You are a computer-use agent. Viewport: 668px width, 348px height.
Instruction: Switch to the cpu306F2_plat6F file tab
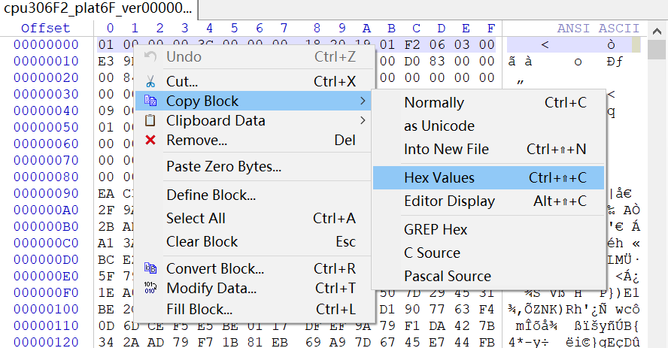pyautogui.click(x=99, y=9)
